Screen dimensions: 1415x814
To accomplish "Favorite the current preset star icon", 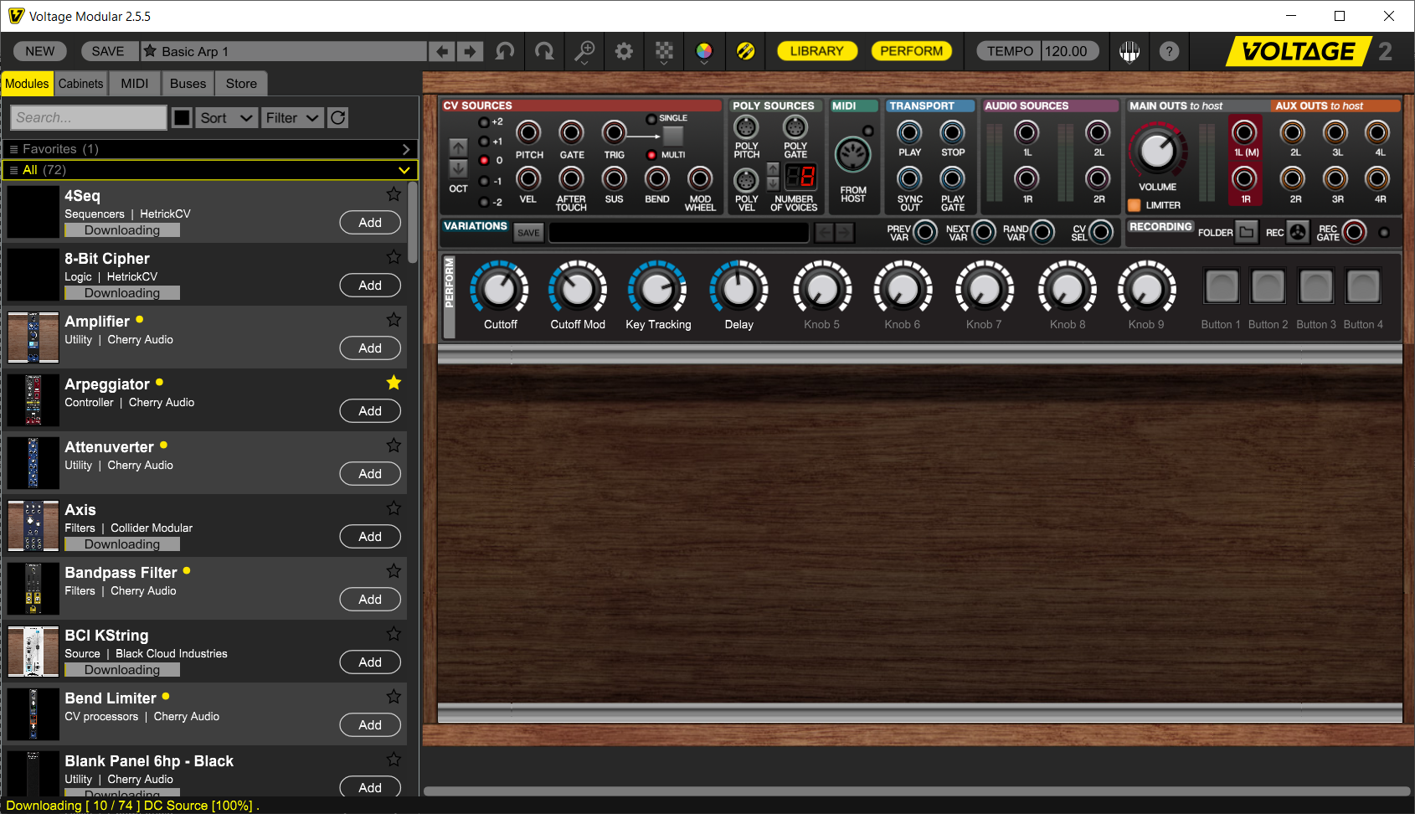I will click(x=150, y=51).
